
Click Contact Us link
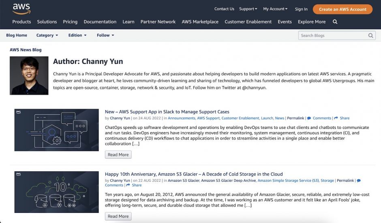224,9
